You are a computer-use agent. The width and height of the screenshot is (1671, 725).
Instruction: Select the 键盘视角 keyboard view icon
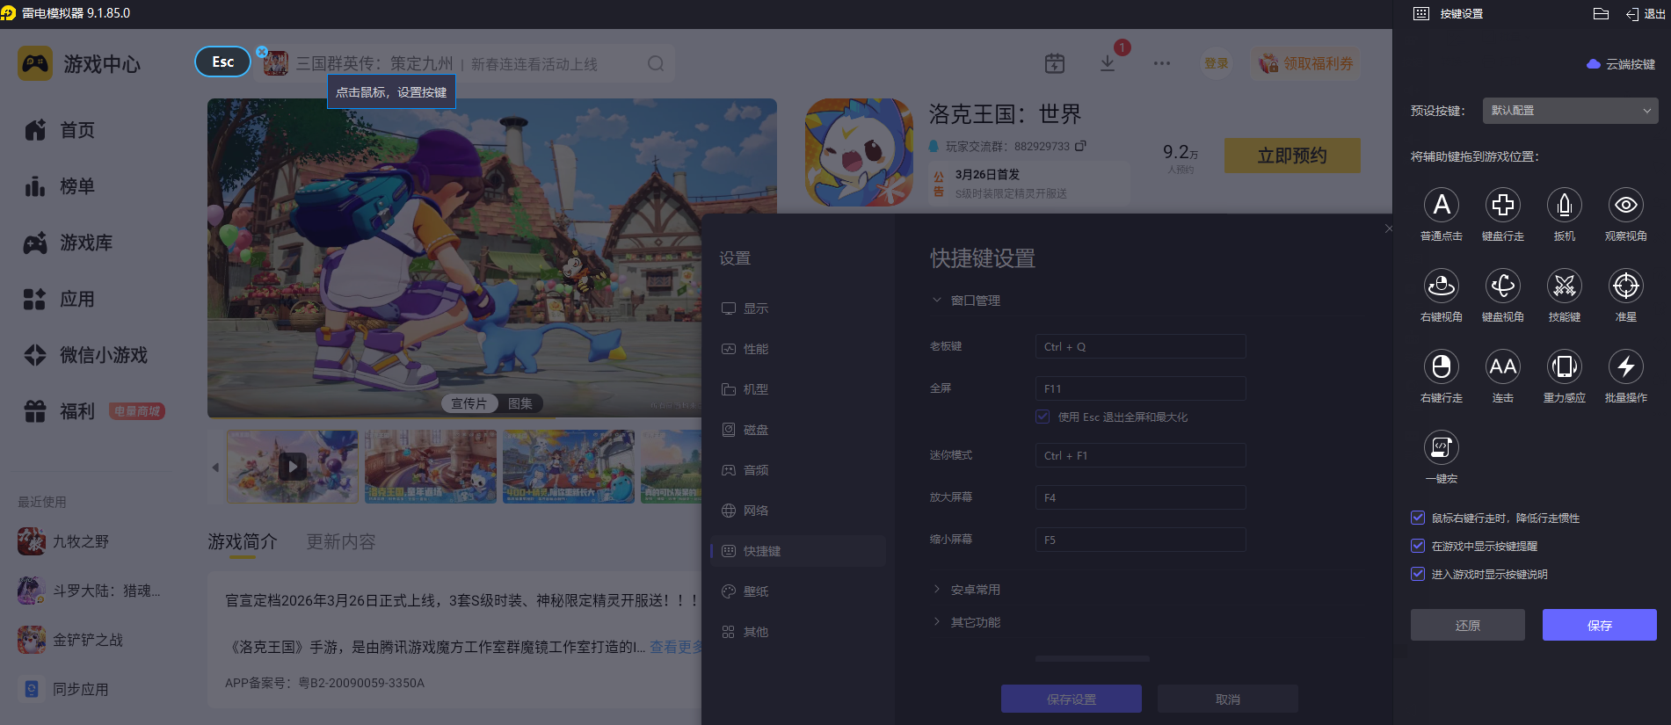[1503, 286]
